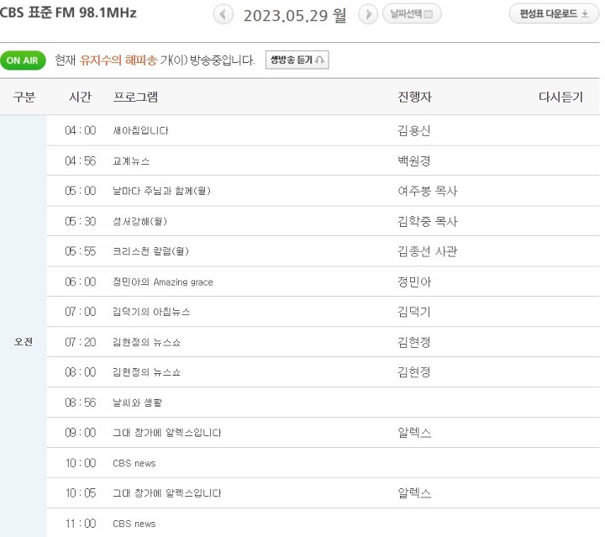605x537 pixels.
Task: Open the on-air program 유지수의 해피송
Action: point(118,61)
